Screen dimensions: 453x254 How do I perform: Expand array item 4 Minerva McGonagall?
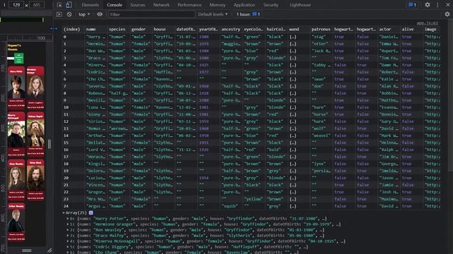point(68,241)
